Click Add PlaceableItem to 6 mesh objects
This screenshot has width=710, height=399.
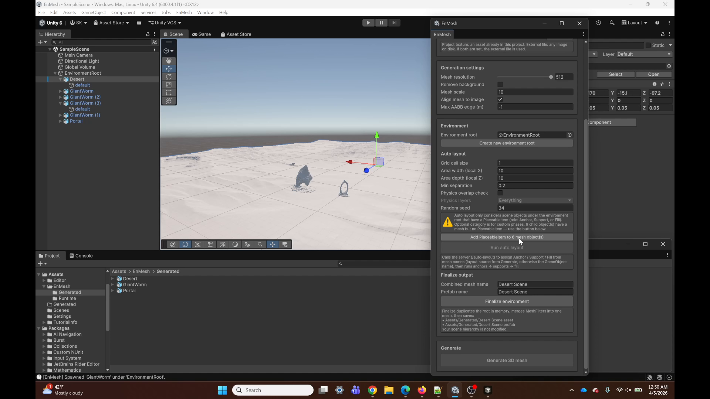(507, 237)
